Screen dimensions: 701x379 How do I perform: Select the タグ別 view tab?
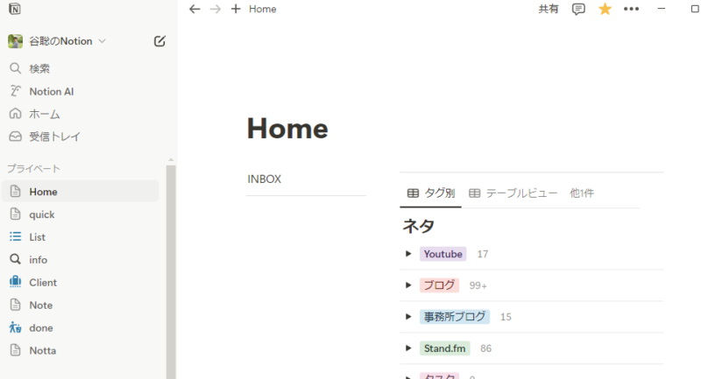pos(431,193)
